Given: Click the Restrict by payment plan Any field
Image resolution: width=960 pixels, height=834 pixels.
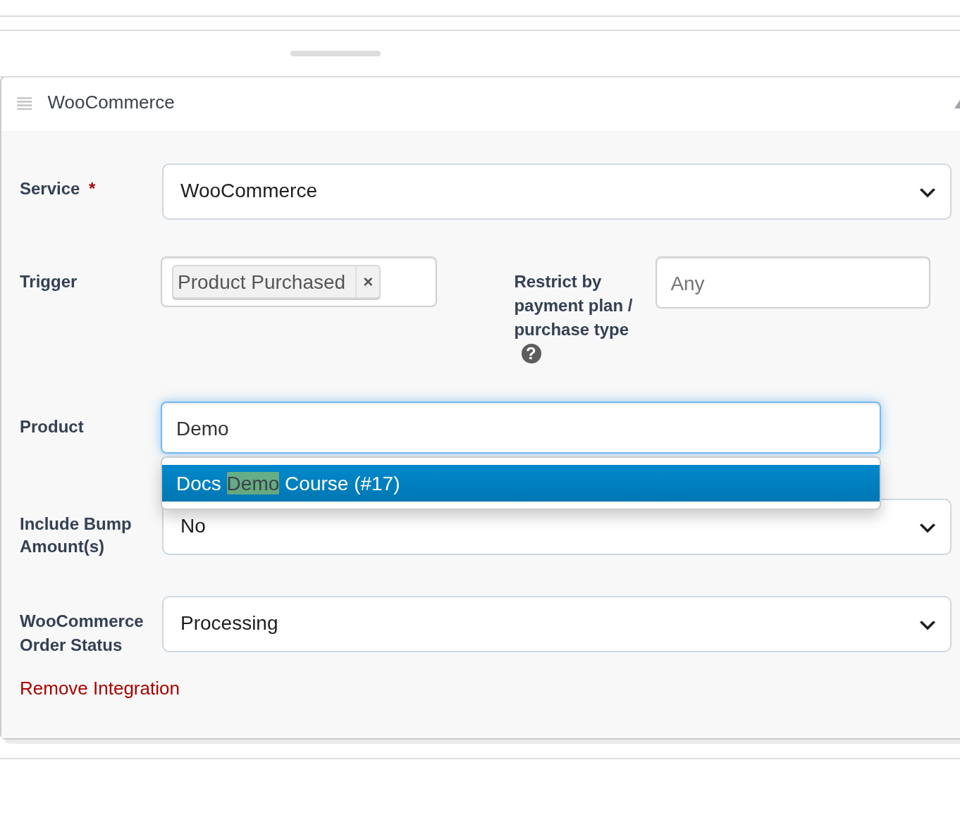Looking at the screenshot, I should pyautogui.click(x=793, y=282).
